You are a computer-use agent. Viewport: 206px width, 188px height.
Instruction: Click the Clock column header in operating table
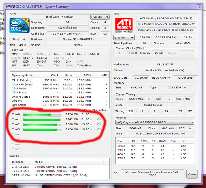(x=50, y=75)
